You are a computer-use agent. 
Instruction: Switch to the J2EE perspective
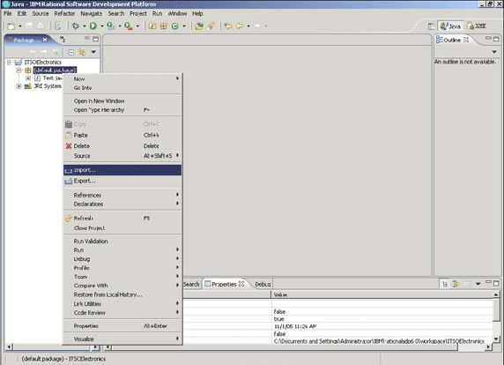(x=477, y=26)
